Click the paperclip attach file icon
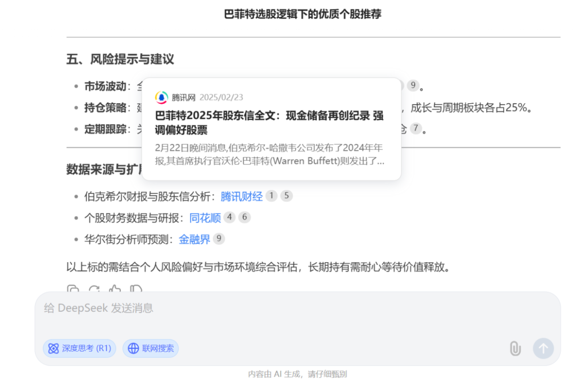Viewport: 575px width, 383px height. [515, 348]
